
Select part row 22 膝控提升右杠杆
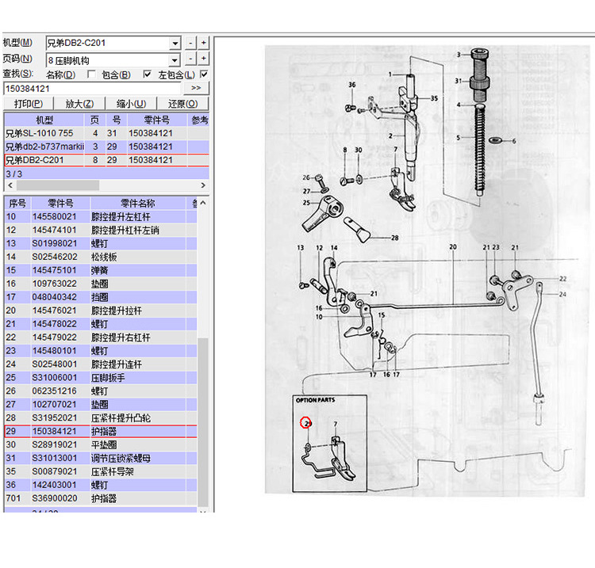click(101, 337)
